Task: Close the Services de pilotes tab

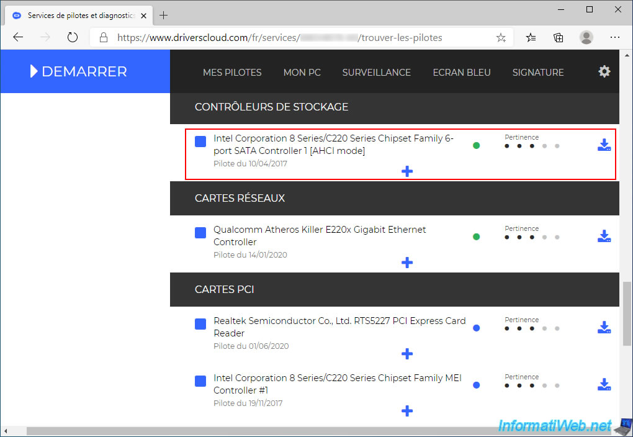Action: [144, 16]
